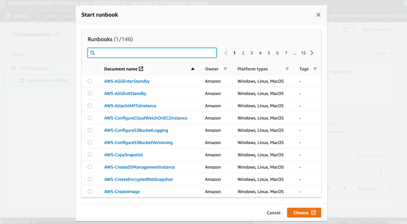This screenshot has width=407, height=224.
Task: Open AWS-CreateEncryptedRdsSnapshot document link
Action: point(138,179)
